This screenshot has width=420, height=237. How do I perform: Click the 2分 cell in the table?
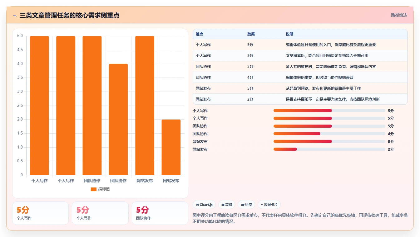pyautogui.click(x=250, y=99)
